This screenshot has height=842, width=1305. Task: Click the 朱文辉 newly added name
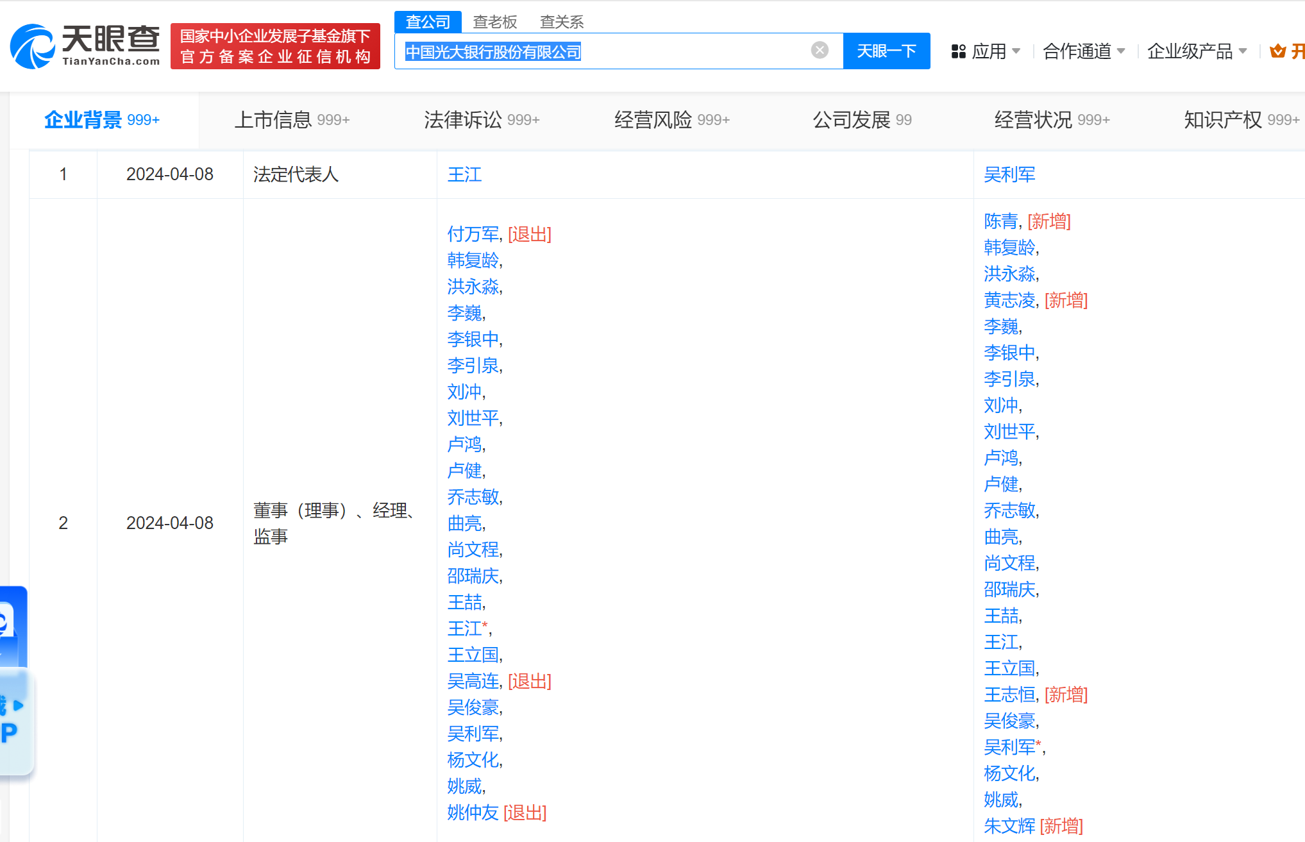pos(1009,826)
